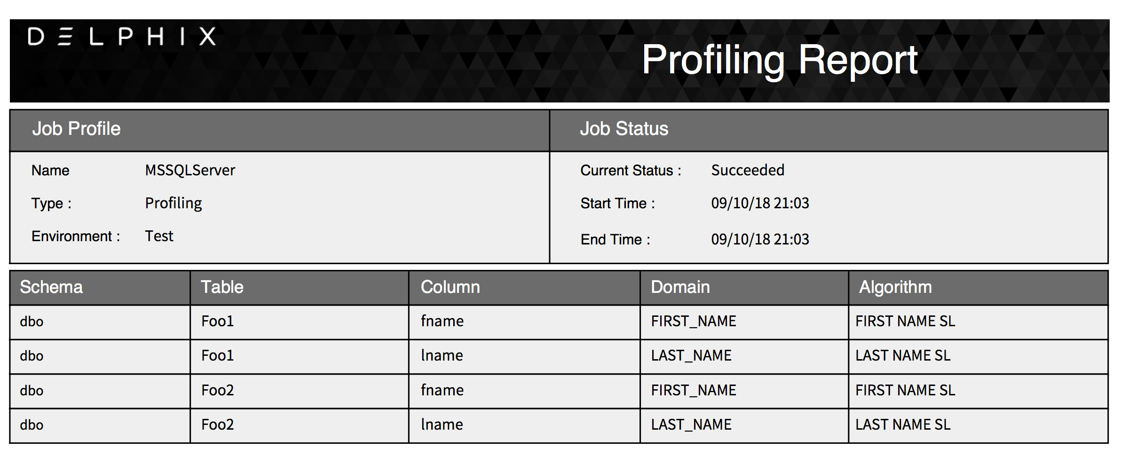The width and height of the screenshot is (1121, 456).
Task: Click the MSSQLServer name value
Action: tap(190, 170)
